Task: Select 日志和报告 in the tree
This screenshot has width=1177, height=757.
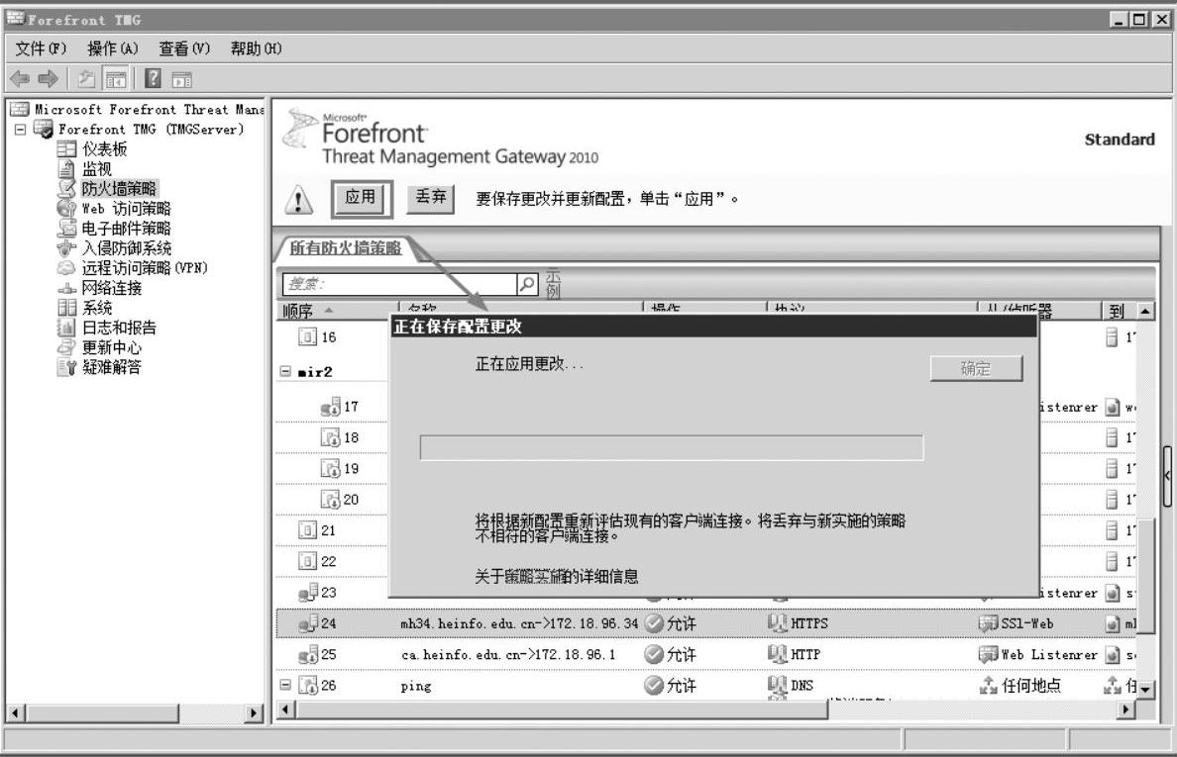Action: (119, 328)
